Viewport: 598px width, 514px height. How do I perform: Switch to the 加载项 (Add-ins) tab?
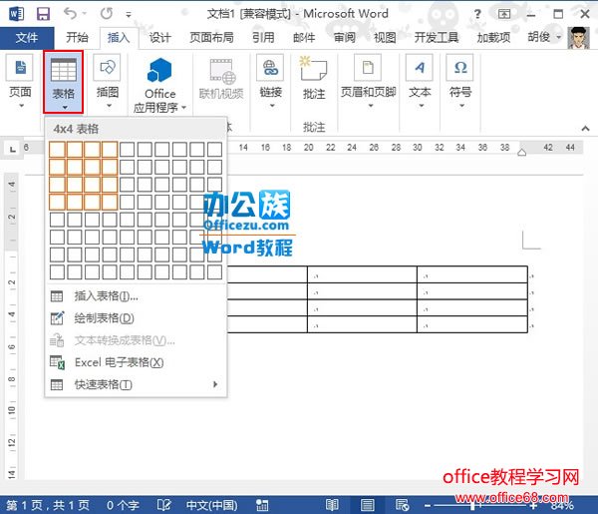[x=493, y=37]
